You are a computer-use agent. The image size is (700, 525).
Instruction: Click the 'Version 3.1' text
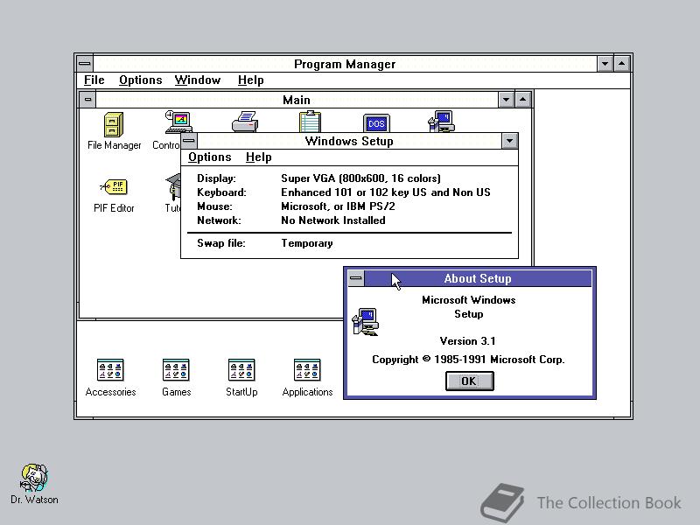[x=467, y=341]
